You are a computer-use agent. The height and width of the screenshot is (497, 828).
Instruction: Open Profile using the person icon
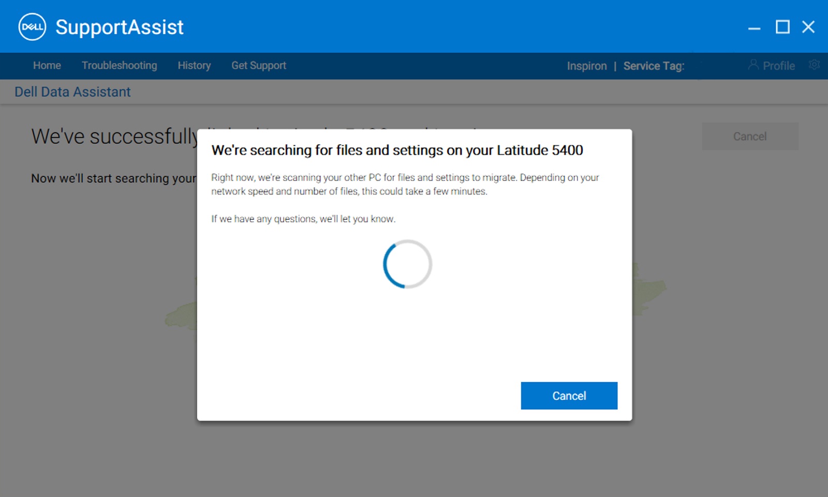click(x=753, y=65)
